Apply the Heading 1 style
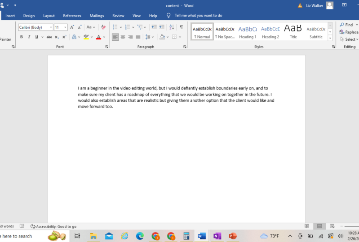This screenshot has height=242, width=359. click(248, 32)
